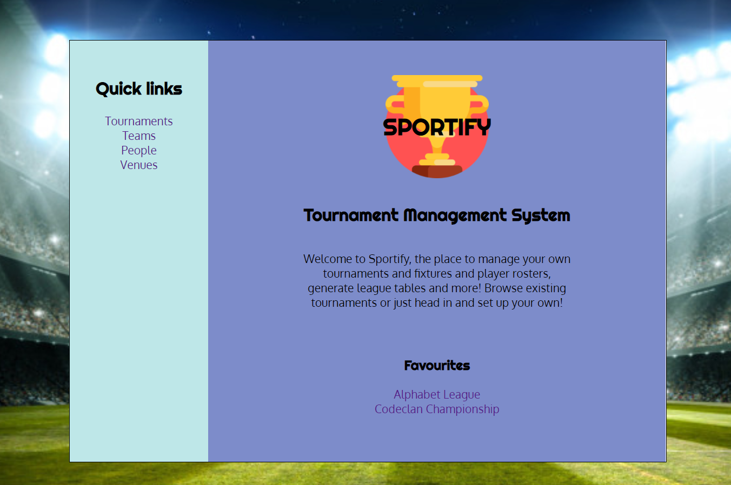This screenshot has height=485, width=731.
Task: Go to the Teams page
Action: click(139, 136)
